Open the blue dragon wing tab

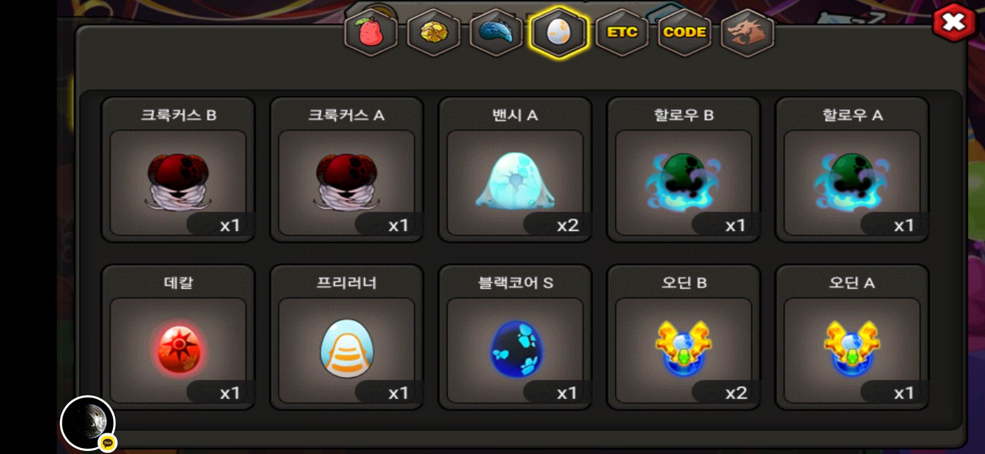496,32
